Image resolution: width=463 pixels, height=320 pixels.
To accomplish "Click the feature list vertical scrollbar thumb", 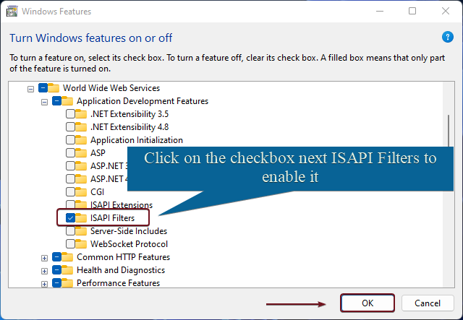I will pos(449,131).
